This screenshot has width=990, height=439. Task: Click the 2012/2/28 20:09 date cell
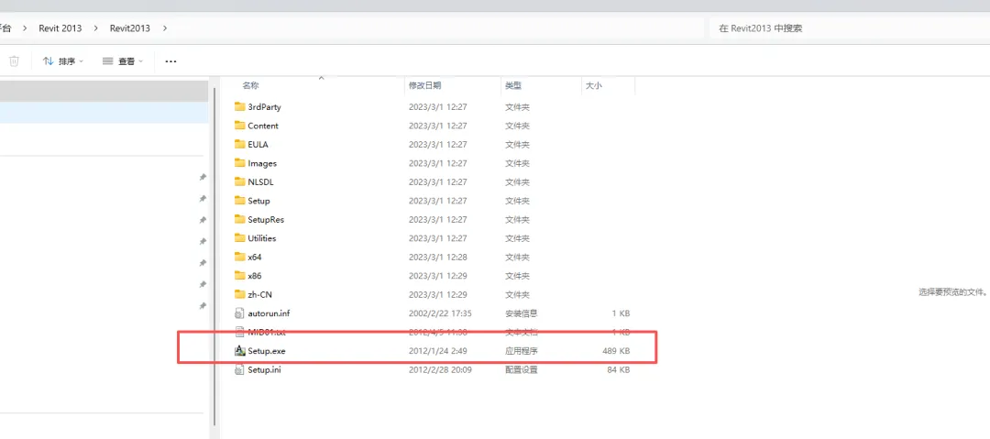[x=441, y=369]
